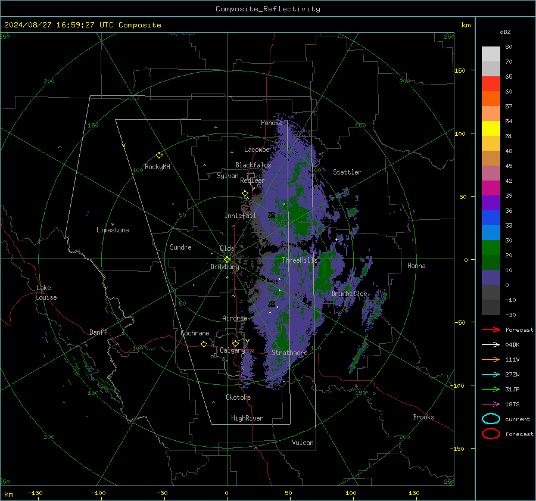
Task: Click the red forecast ellipse in legend
Action: point(491,434)
